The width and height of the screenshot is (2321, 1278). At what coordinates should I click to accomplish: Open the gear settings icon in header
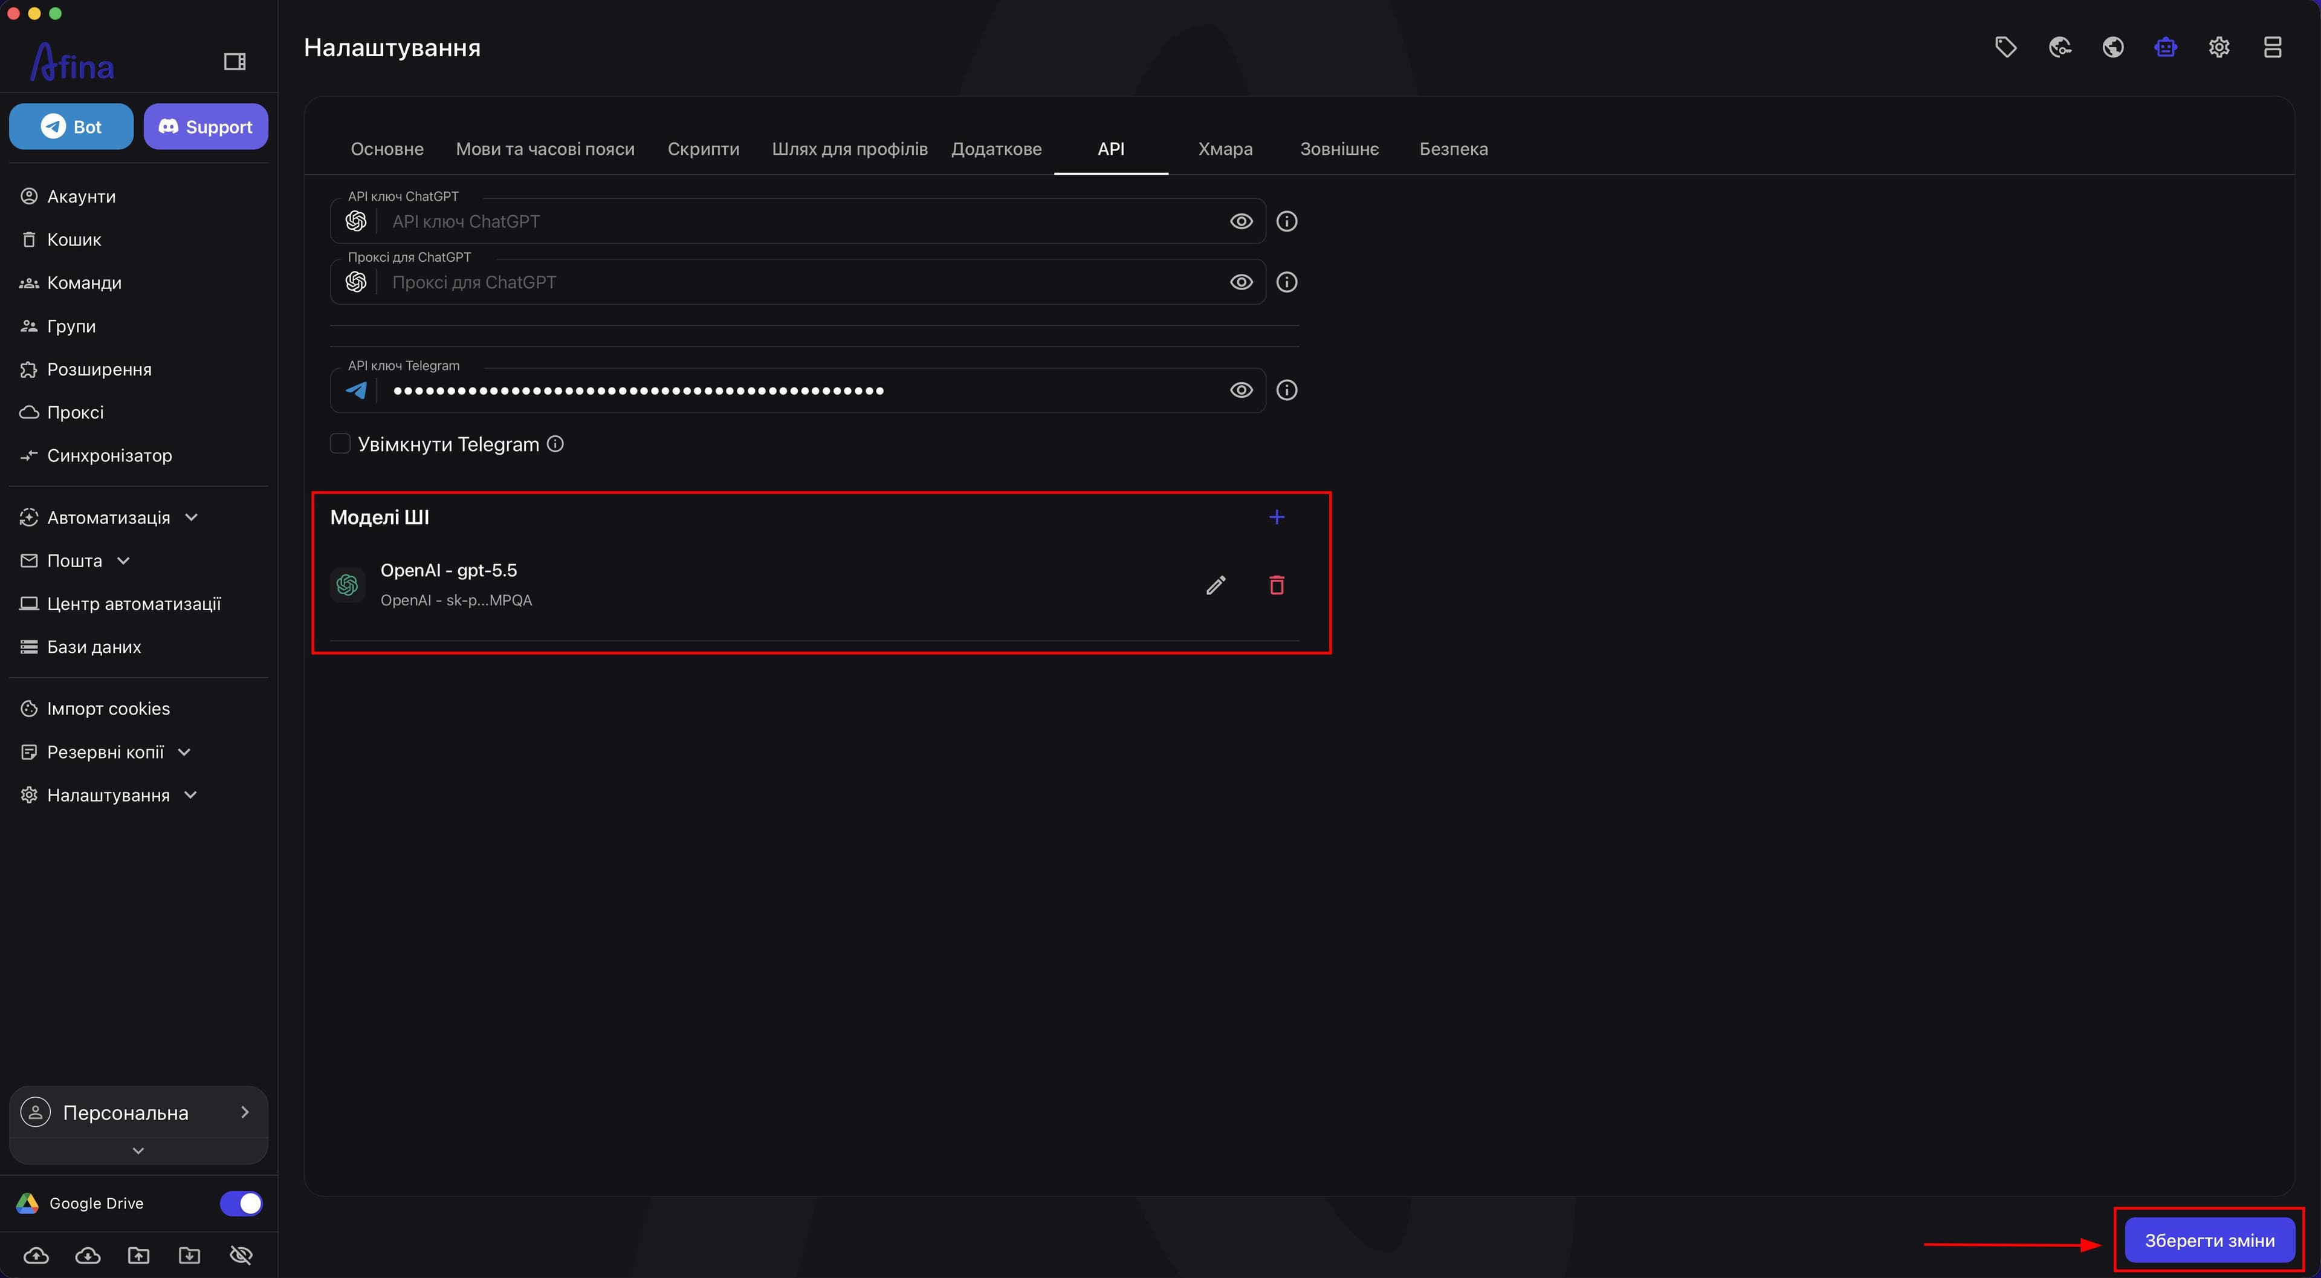pos(2219,47)
